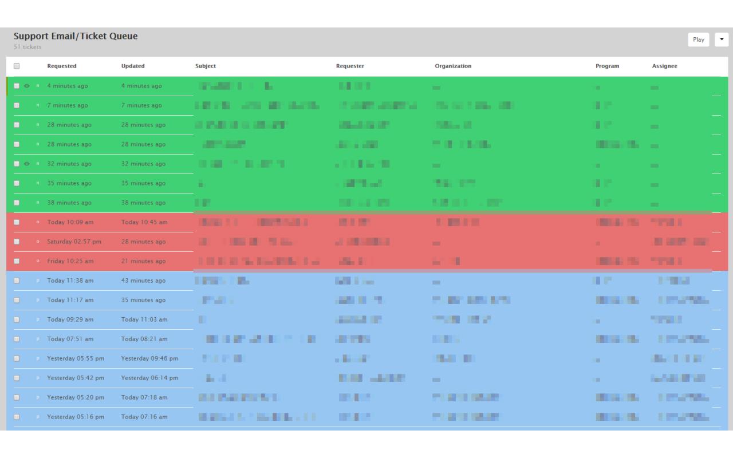The width and height of the screenshot is (733, 458).
Task: Click the 'Today 08:21 am' updated cell
Action: (144, 339)
